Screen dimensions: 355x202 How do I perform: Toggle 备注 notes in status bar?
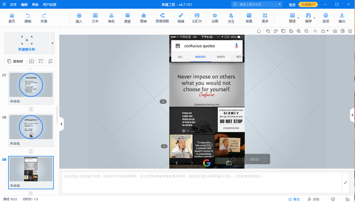[294, 199]
